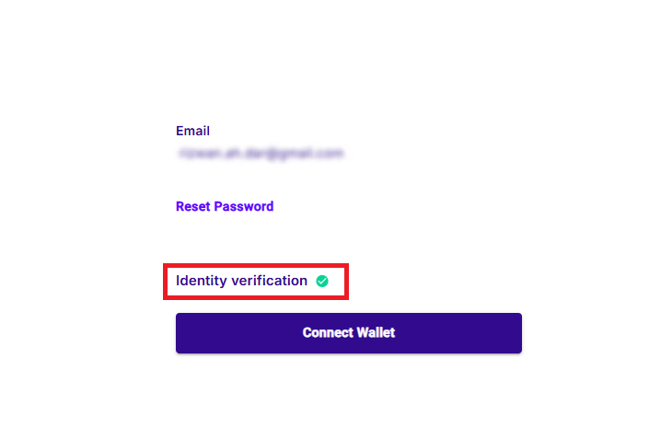Click the Email field label
This screenshot has width=661, height=439.
192,131
